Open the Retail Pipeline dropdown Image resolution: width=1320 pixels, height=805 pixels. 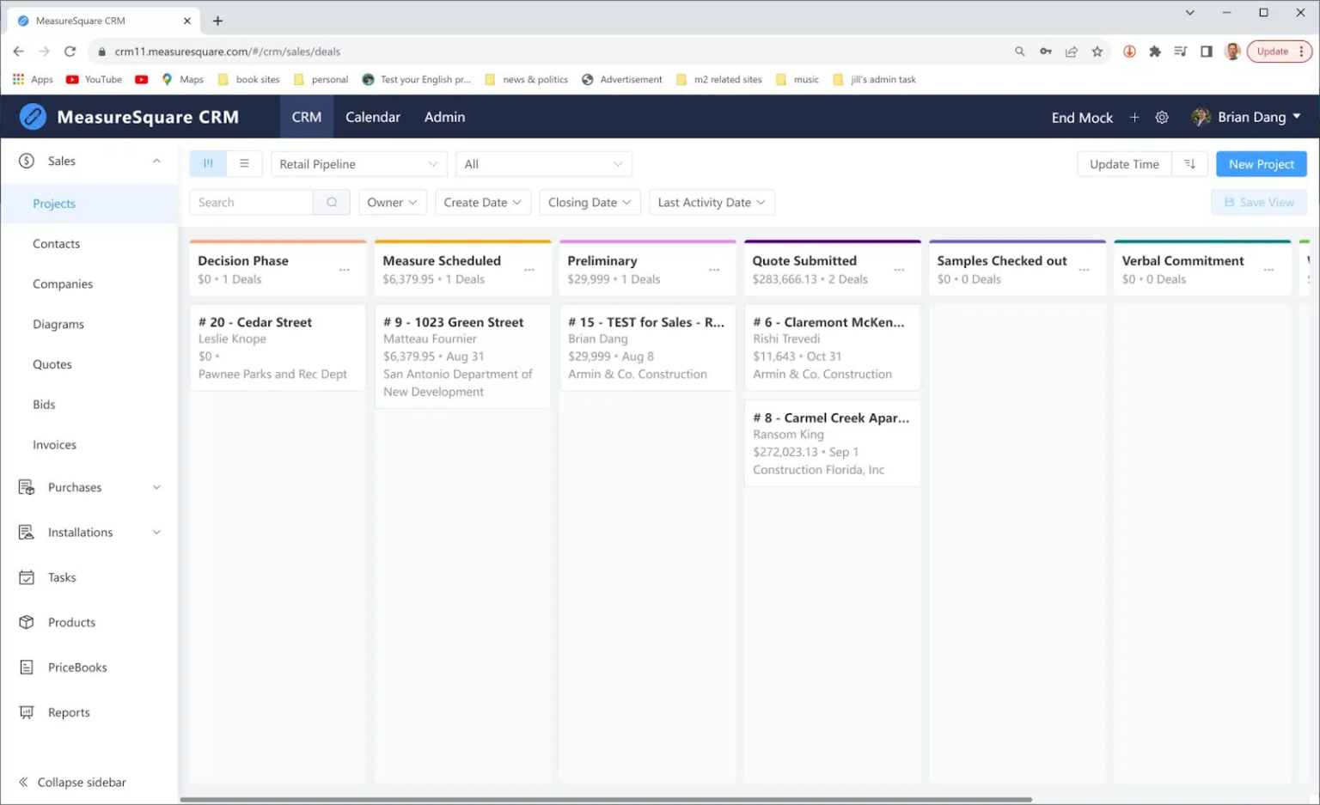click(357, 163)
